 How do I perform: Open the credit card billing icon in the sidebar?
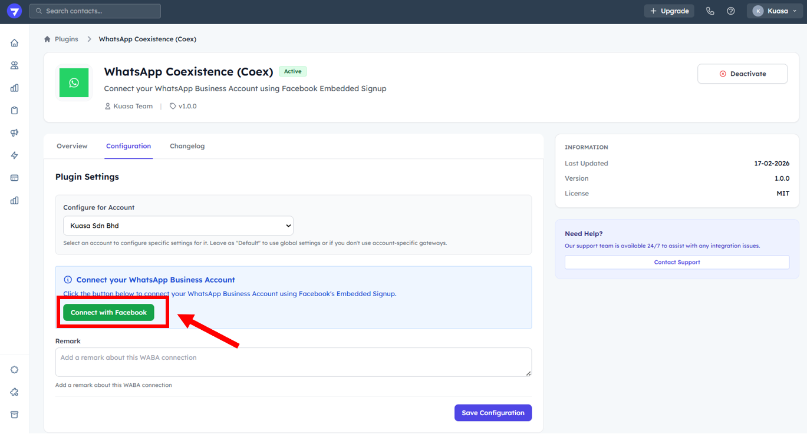tap(14, 178)
